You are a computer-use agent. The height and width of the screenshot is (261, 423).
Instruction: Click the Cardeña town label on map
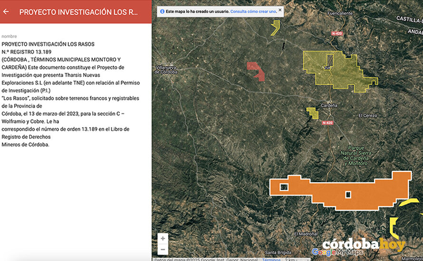[x=329, y=105]
